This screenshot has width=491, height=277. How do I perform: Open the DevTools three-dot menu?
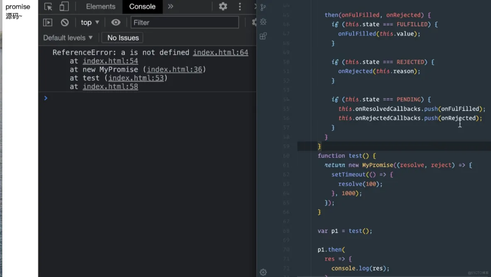pyautogui.click(x=240, y=7)
